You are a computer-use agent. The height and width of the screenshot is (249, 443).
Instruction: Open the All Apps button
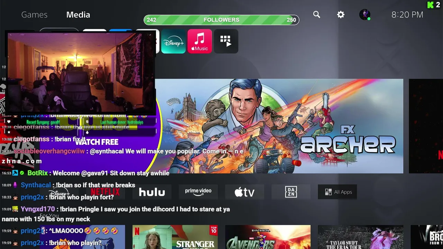337,192
